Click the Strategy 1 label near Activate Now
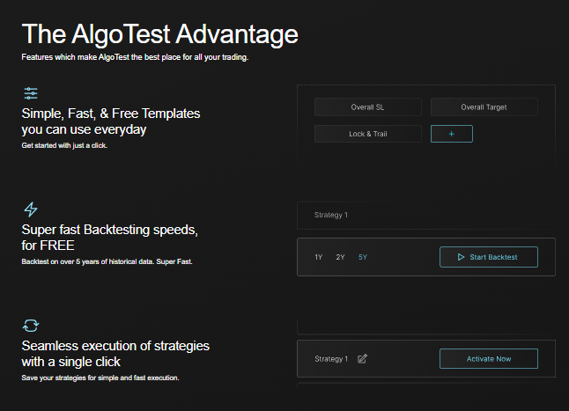This screenshot has width=569, height=411. pos(331,359)
